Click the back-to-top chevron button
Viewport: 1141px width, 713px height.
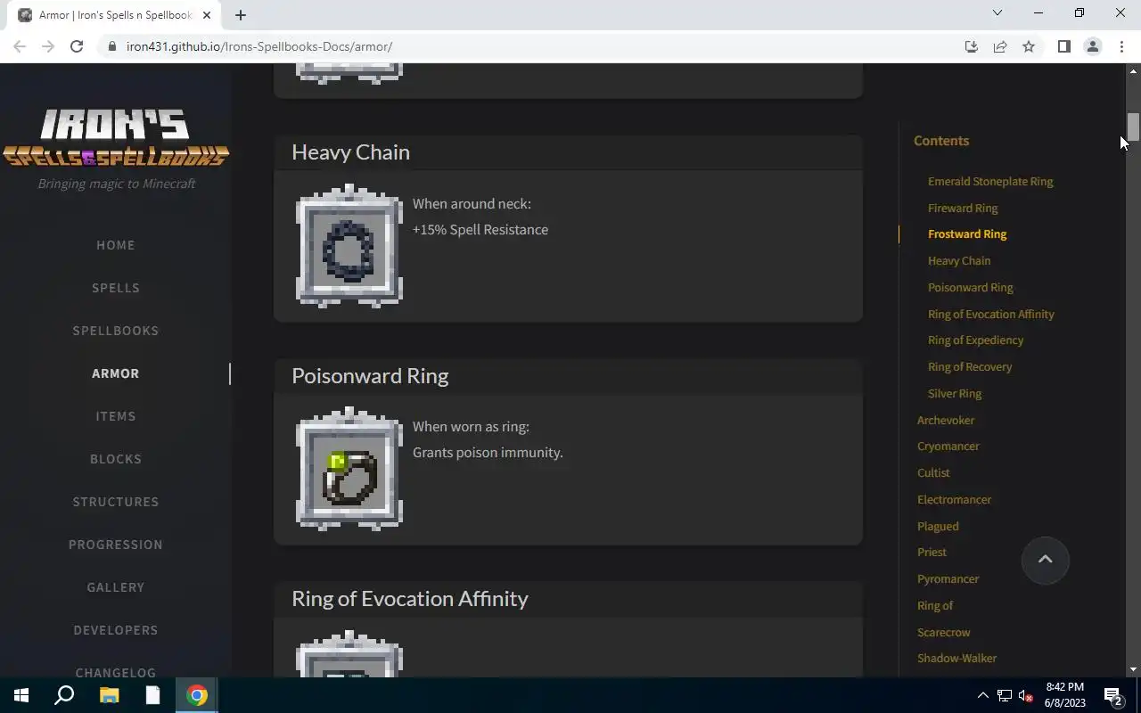tap(1045, 560)
